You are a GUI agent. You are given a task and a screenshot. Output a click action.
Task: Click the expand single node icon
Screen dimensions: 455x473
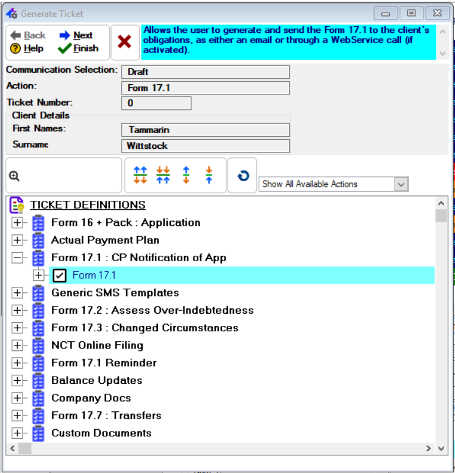[186, 176]
